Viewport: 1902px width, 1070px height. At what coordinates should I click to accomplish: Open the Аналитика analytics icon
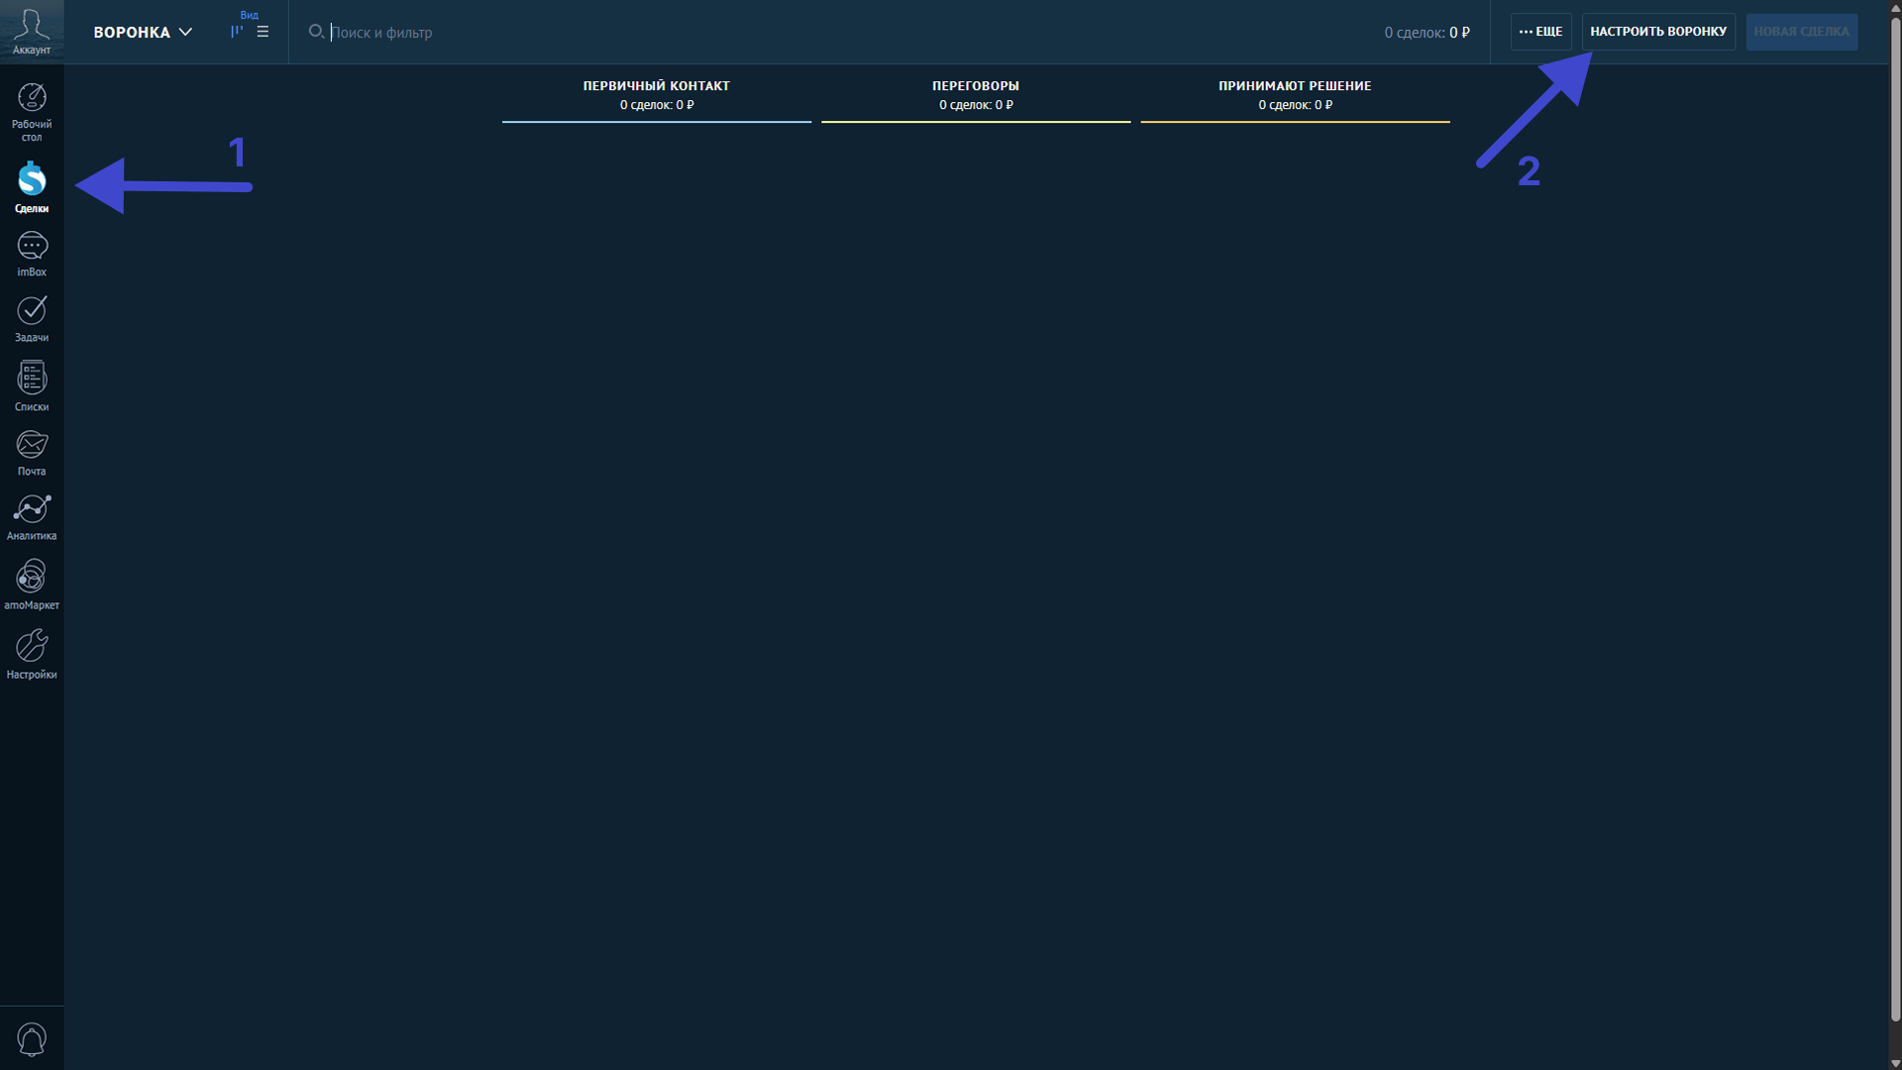click(x=32, y=517)
